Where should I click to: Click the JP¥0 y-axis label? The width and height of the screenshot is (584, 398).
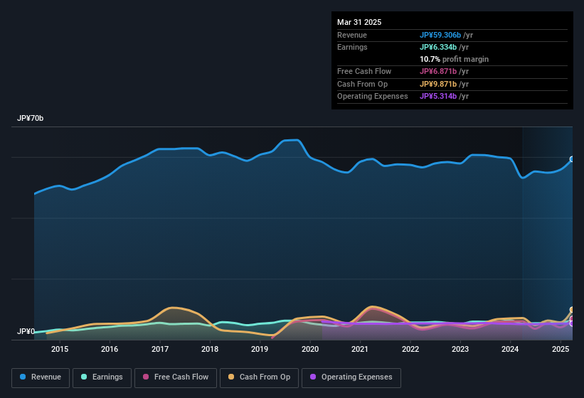coord(26,332)
